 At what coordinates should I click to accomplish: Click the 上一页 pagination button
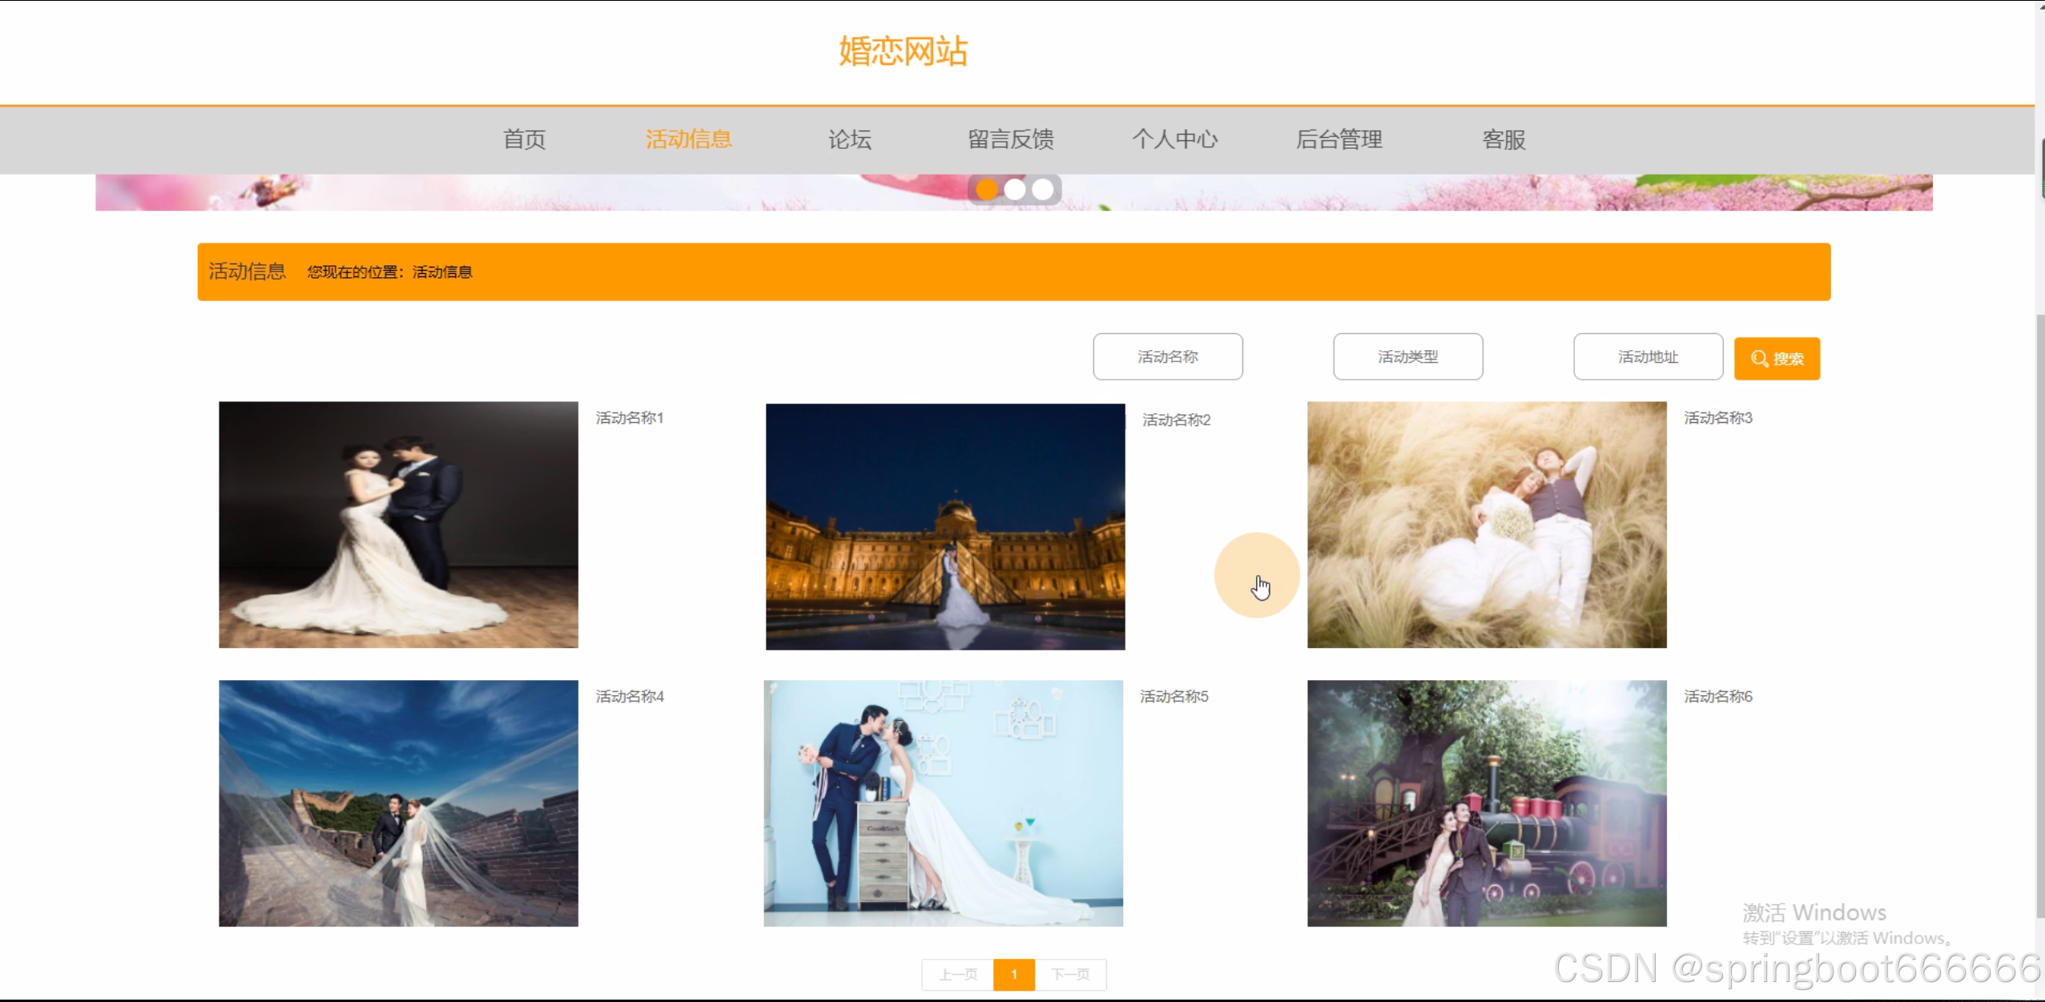pyautogui.click(x=957, y=974)
